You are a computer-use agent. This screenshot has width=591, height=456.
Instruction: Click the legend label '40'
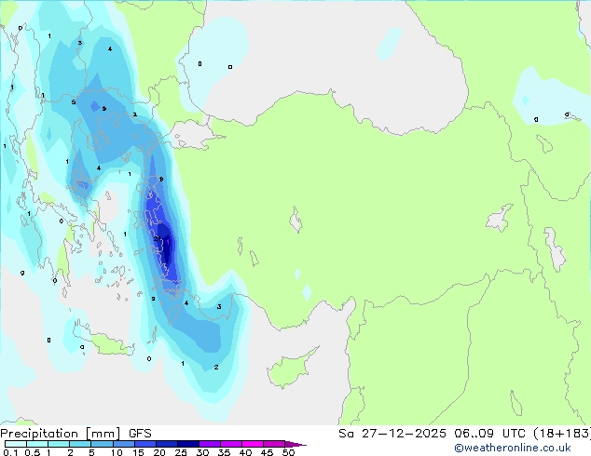coord(245,452)
